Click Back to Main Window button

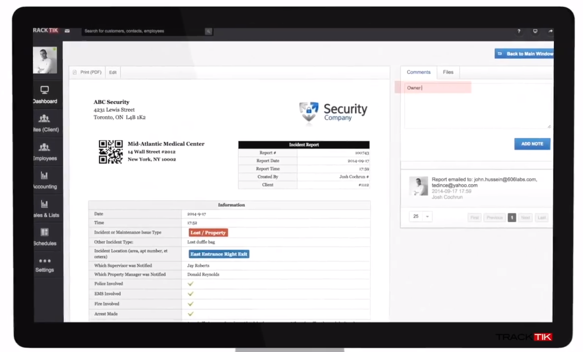tap(524, 54)
